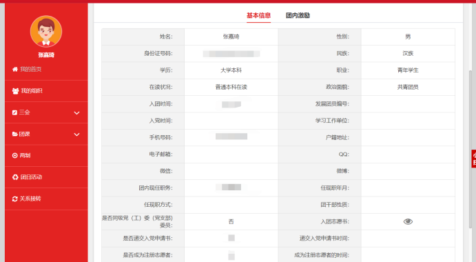The height and width of the screenshot is (262, 476).
Task: Switch to the 团内激励 tab
Action: click(298, 15)
